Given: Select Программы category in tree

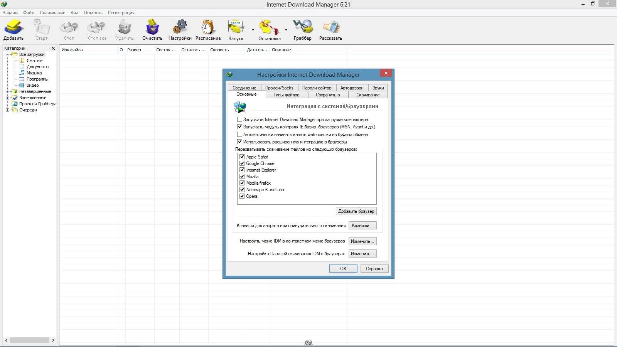Looking at the screenshot, I should click(x=37, y=79).
